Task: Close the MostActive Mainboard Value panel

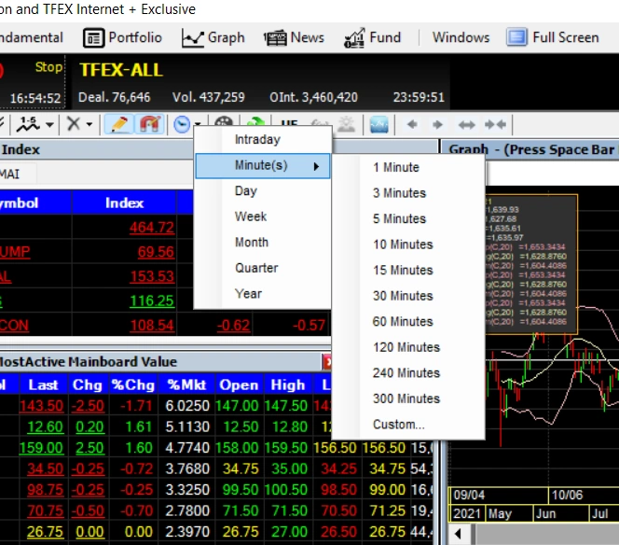Action: (x=327, y=361)
